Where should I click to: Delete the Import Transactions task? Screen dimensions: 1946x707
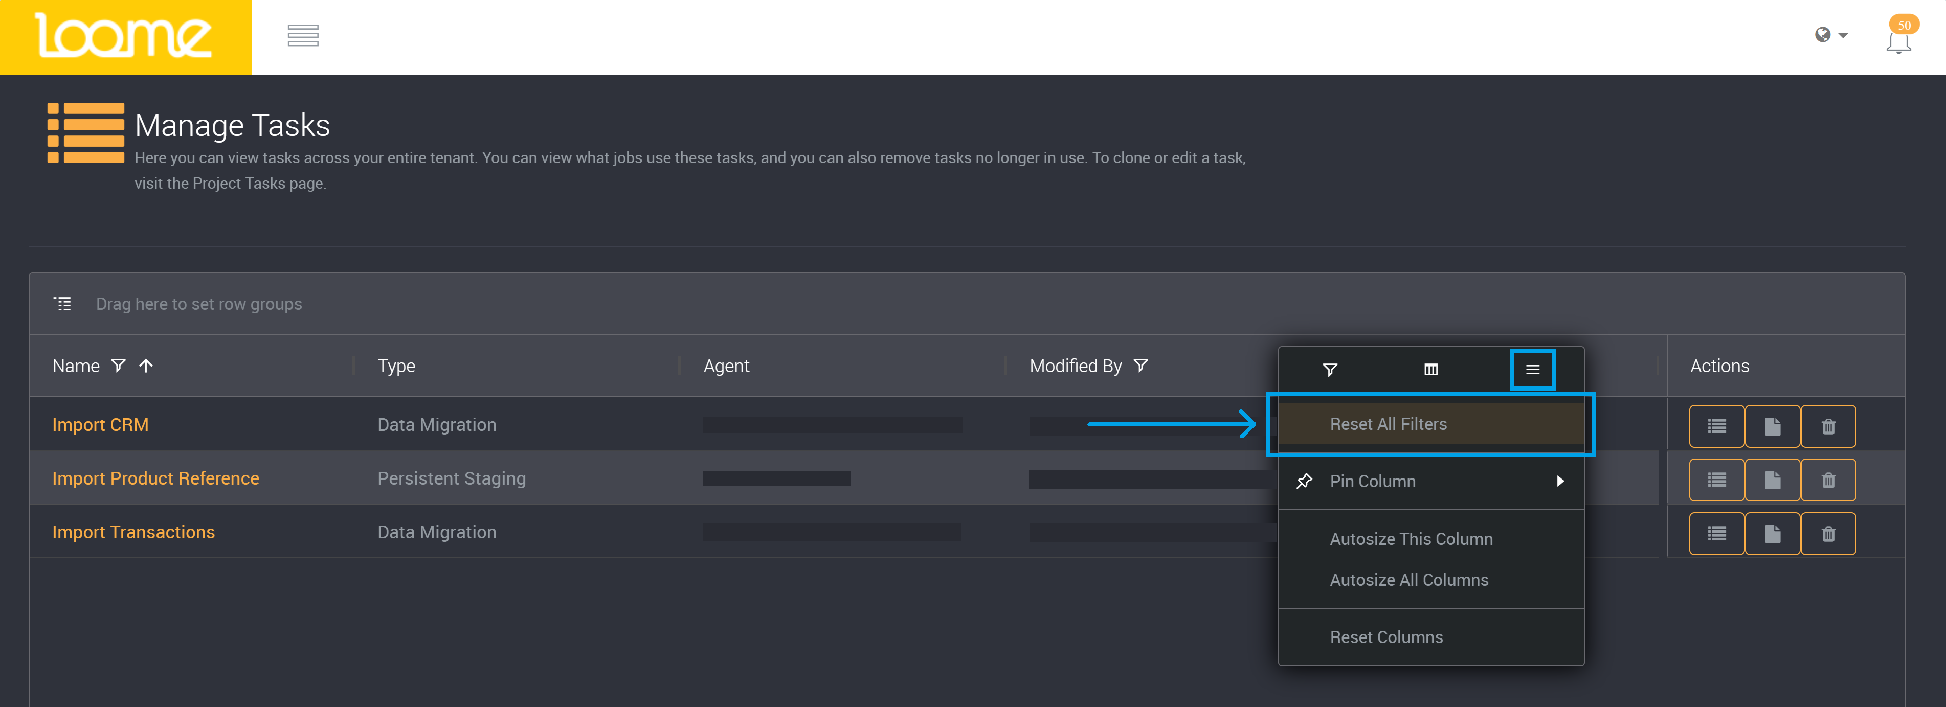pos(1828,534)
